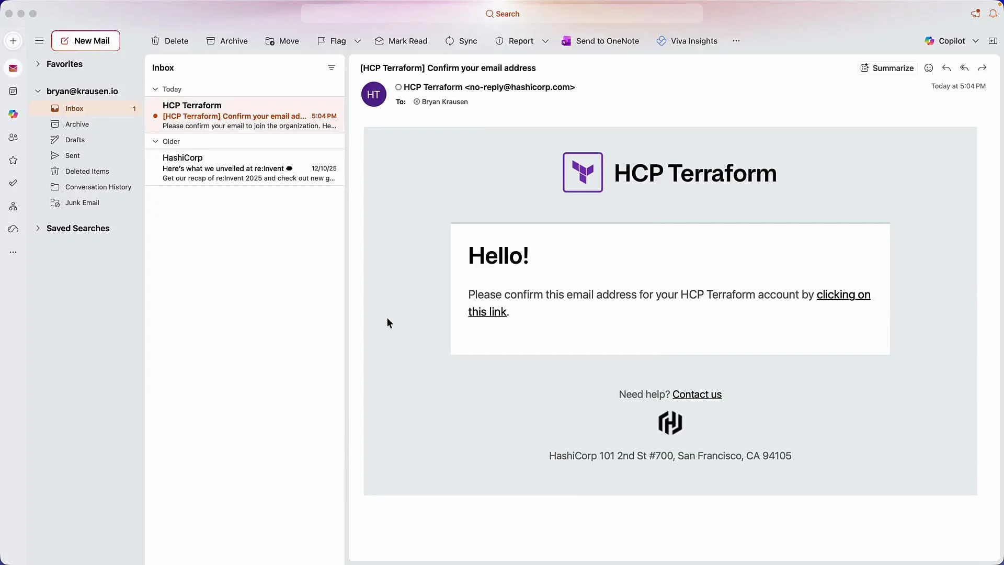Select the Inbox folder

pos(86,108)
